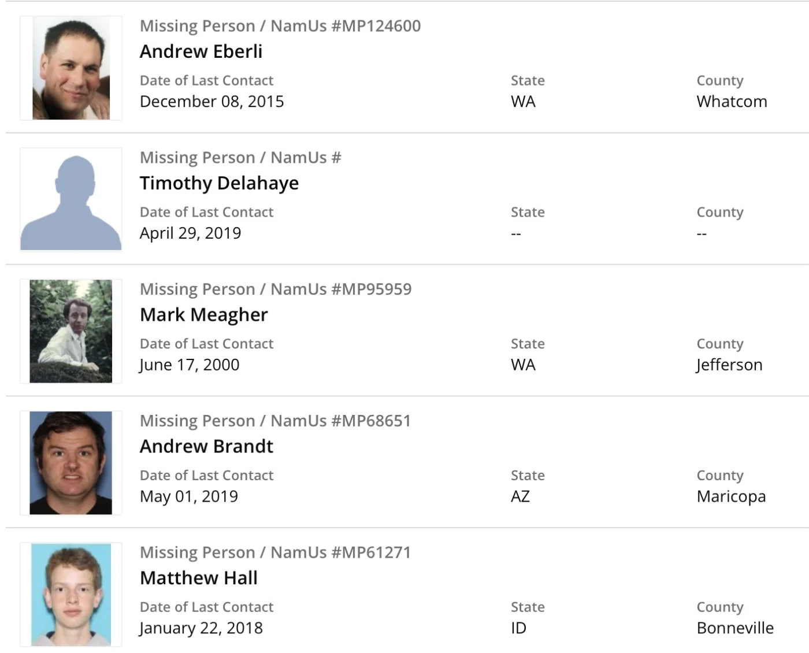Select case number line NamUs #MP68651
The width and height of the screenshot is (809, 653).
(275, 421)
